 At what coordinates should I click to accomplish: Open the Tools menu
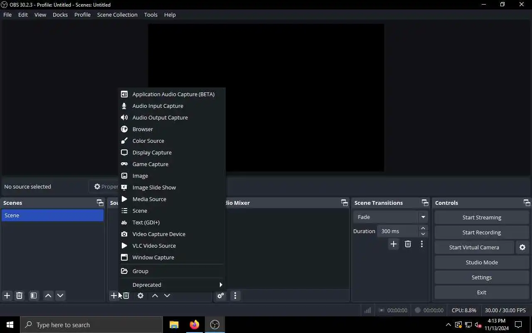tap(151, 15)
